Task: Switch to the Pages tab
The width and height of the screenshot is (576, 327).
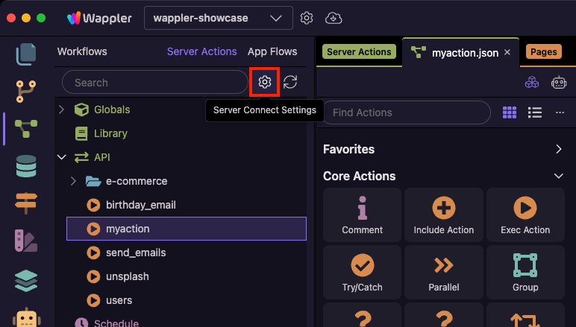Action: (544, 52)
